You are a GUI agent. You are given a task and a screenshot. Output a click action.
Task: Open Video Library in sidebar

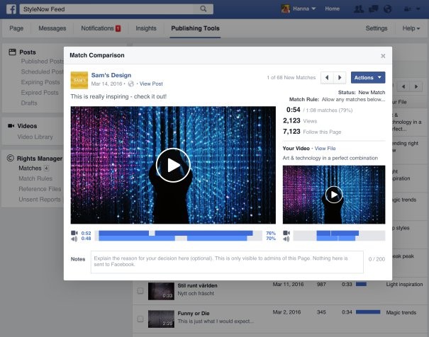click(35, 137)
